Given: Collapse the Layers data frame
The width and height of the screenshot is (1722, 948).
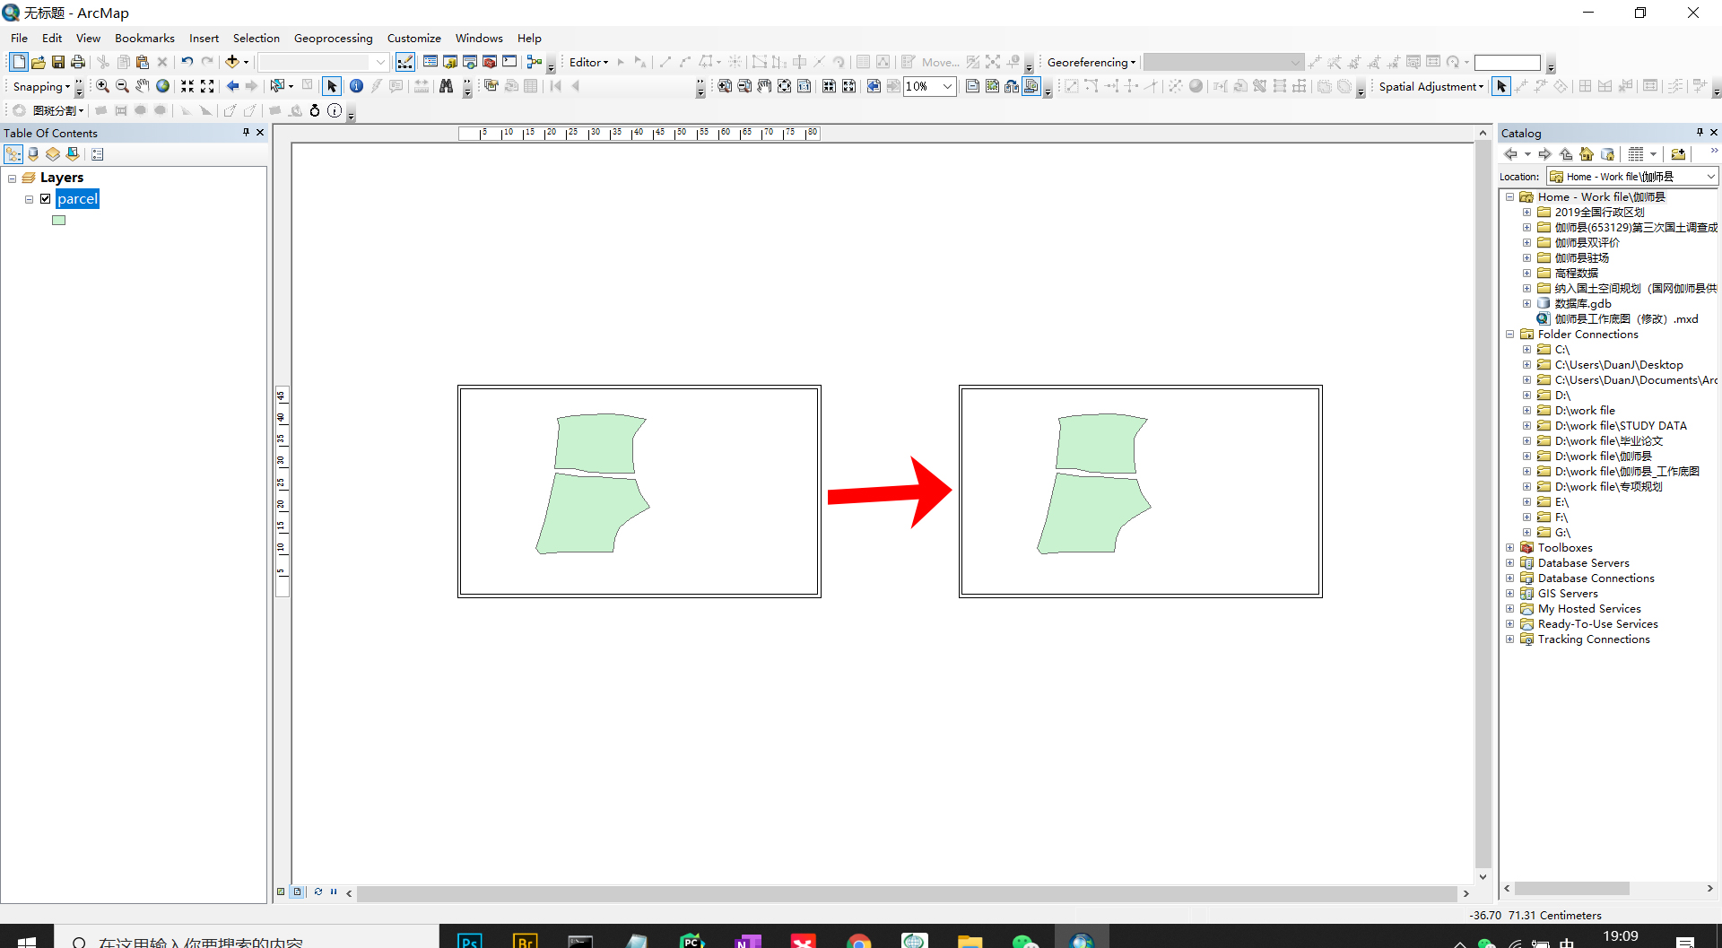Looking at the screenshot, I should click(12, 178).
